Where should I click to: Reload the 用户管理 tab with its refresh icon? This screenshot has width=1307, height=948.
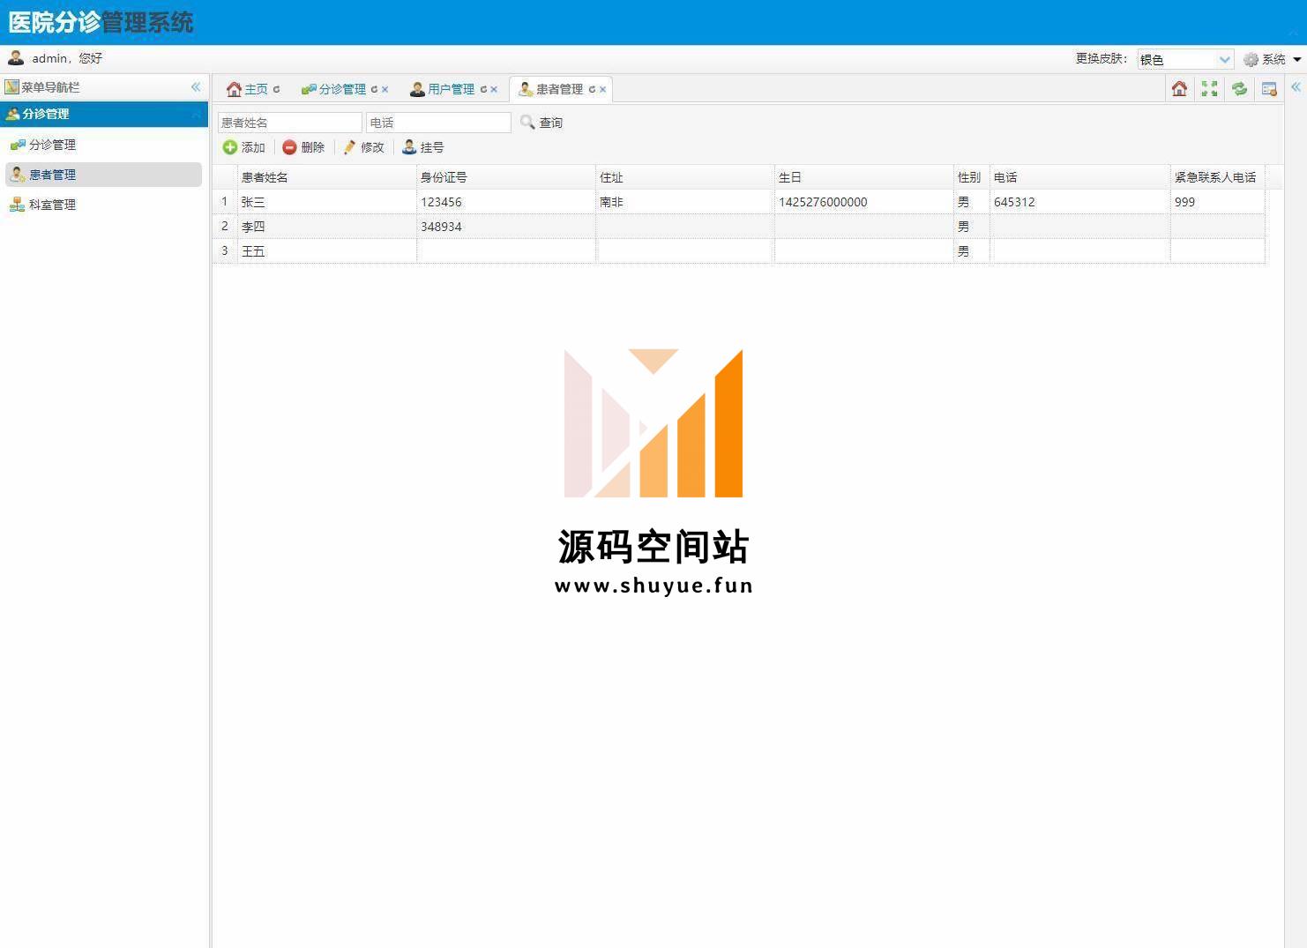[483, 89]
